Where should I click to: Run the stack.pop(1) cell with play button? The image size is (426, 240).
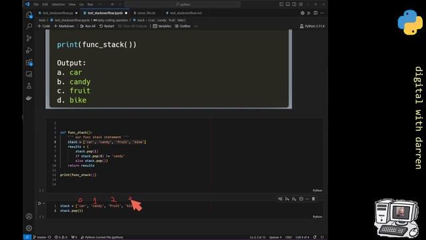40,203
